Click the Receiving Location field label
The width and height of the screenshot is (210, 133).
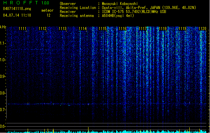(x=78, y=8)
